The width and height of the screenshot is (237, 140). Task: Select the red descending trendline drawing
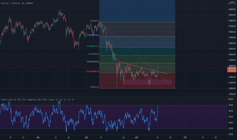144,68
